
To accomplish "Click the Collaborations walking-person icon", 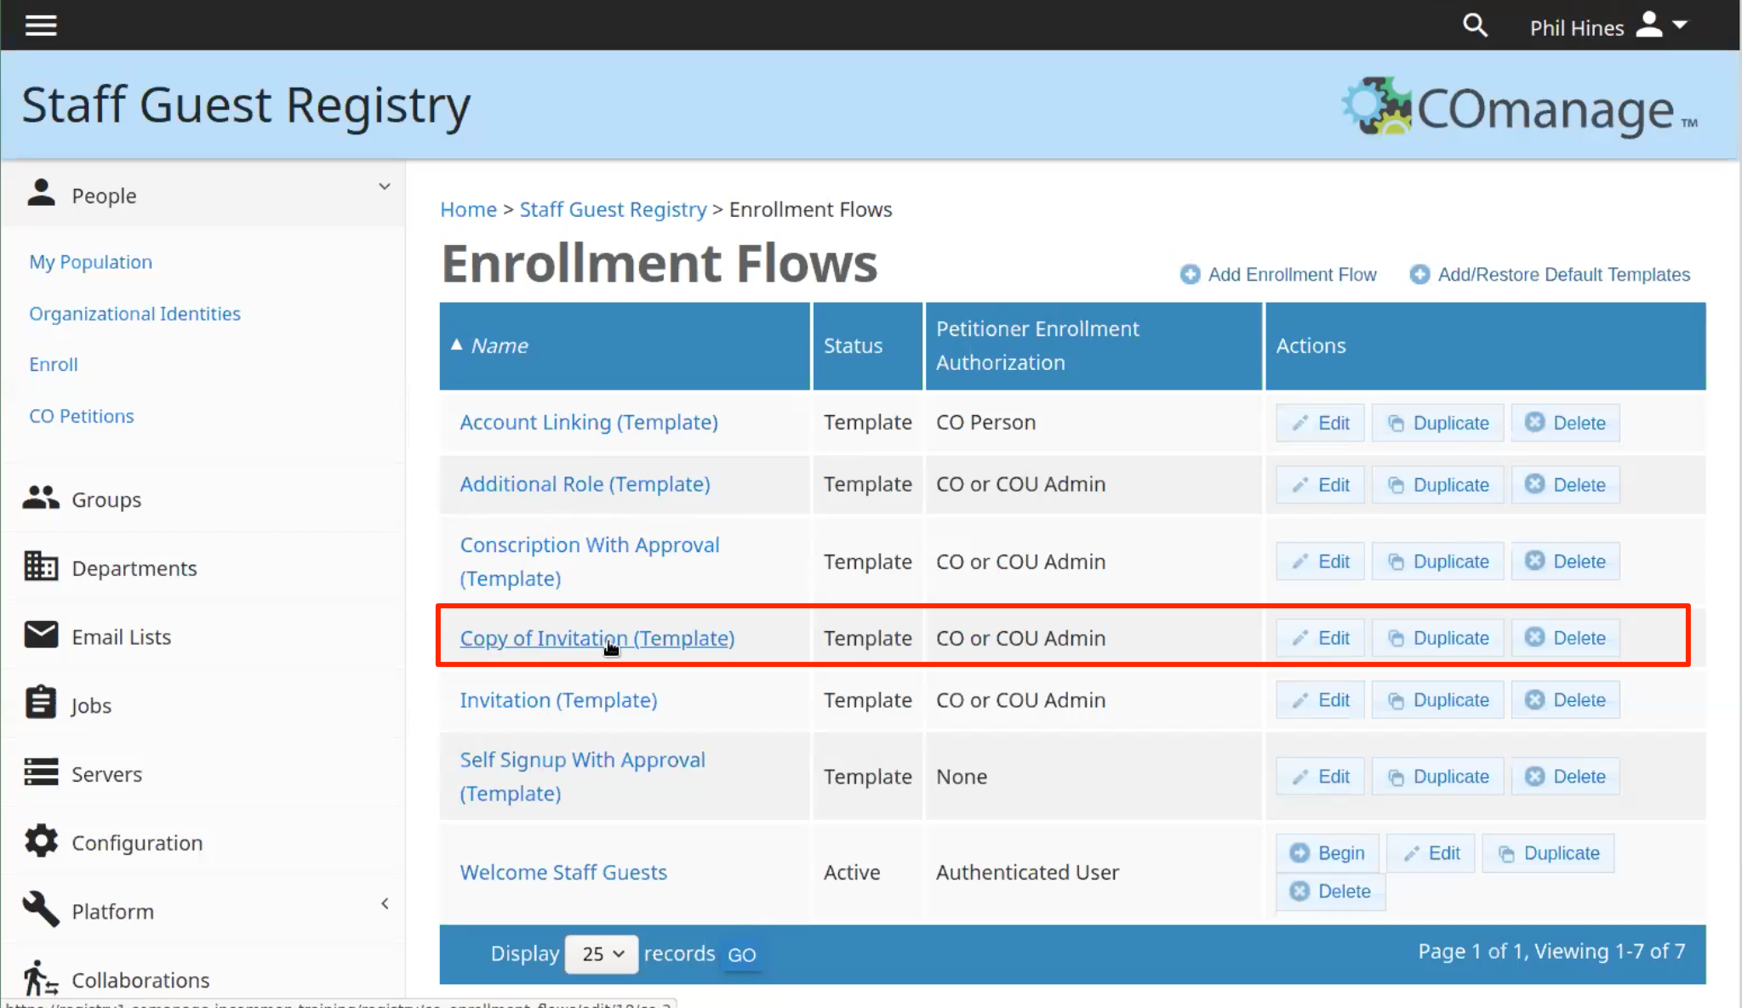I will click(x=41, y=978).
